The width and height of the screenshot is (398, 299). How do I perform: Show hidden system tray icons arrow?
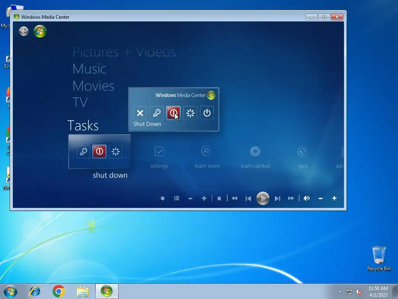tap(340, 292)
